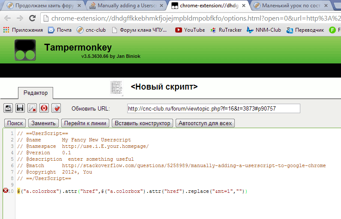341x219 pixels.
Task: Click the Поиск button
Action: click(x=15, y=123)
